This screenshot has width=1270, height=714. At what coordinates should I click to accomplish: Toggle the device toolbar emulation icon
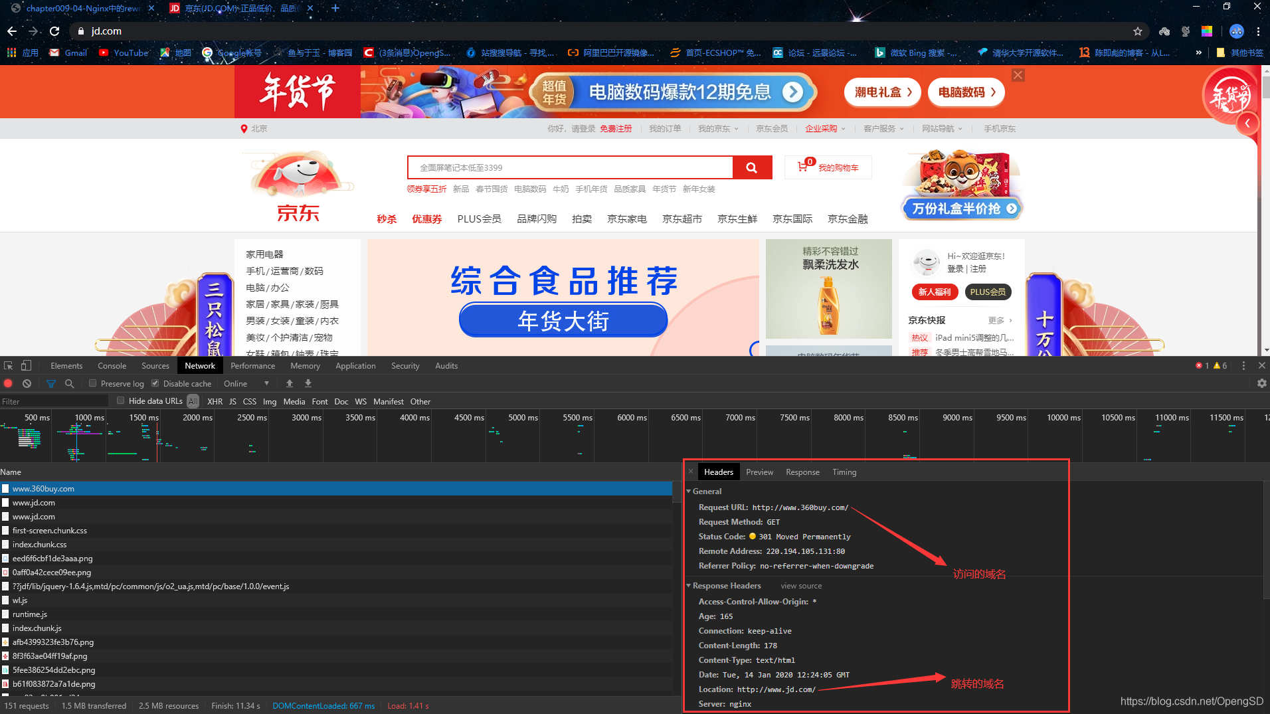(26, 365)
